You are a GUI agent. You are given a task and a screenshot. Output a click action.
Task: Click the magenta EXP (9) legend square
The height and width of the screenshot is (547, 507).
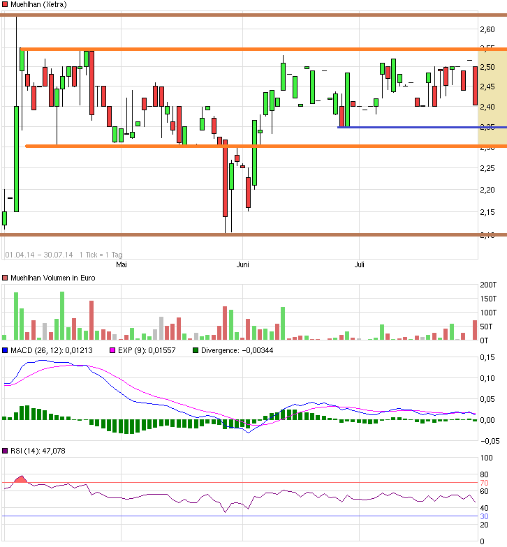[x=113, y=350]
